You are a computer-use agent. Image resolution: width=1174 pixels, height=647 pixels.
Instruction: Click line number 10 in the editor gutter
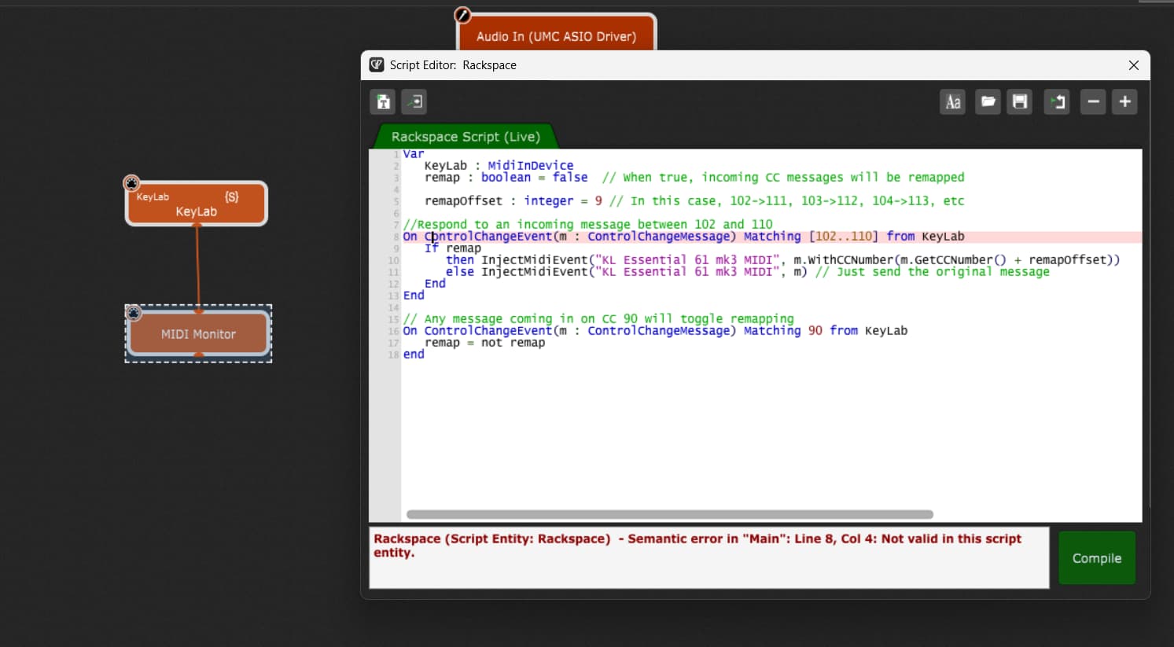(393, 260)
